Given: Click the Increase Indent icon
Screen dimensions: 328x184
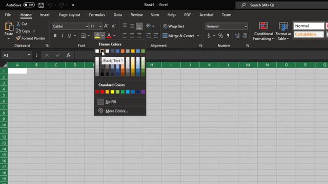Looking at the screenshot, I should [156, 36].
